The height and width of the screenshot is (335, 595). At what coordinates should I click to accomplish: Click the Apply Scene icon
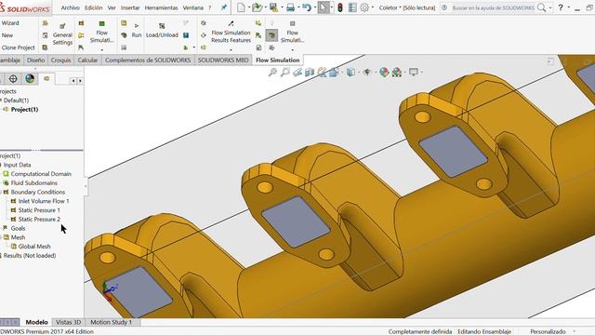[397, 72]
